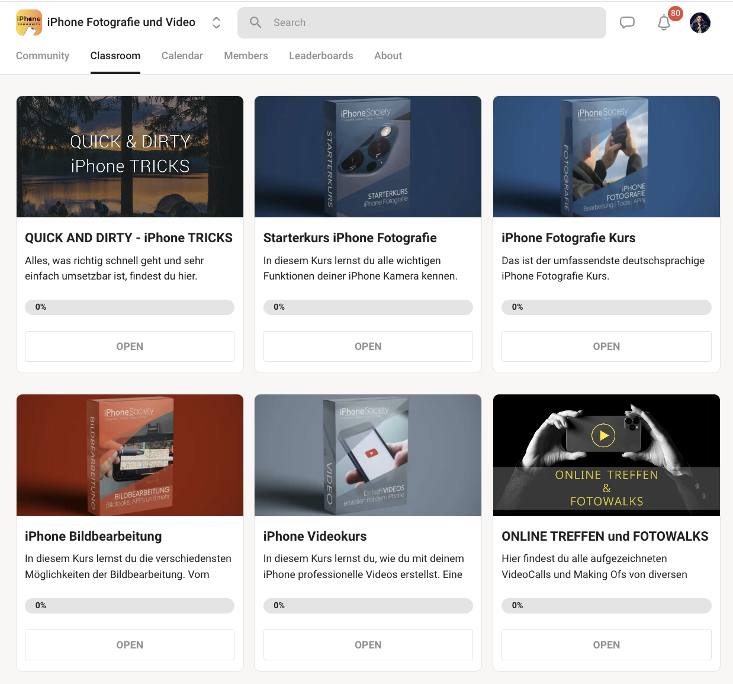Open the iPhone Fotografie Kurs course
The width and height of the screenshot is (733, 684).
point(606,346)
